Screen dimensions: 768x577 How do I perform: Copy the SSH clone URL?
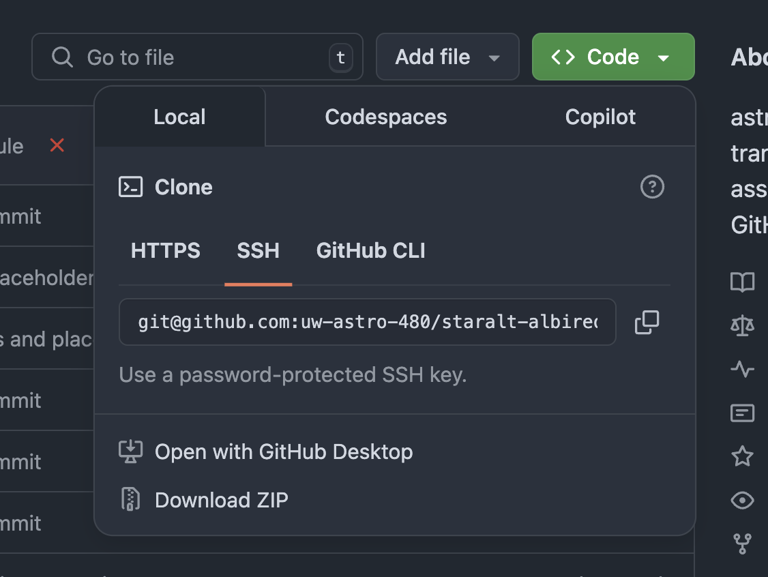tap(647, 322)
